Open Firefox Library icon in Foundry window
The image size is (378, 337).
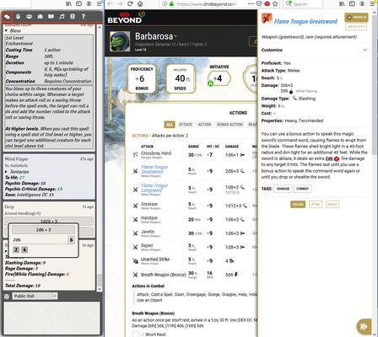68,4
